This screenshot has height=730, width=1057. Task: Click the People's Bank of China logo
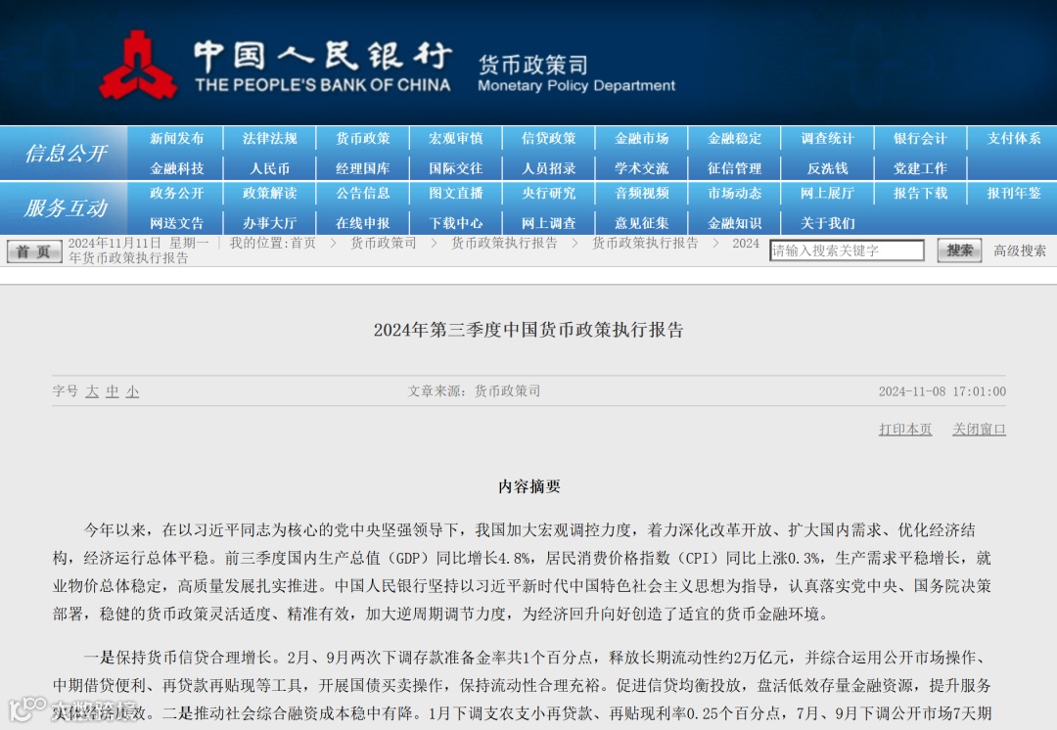coord(138,65)
